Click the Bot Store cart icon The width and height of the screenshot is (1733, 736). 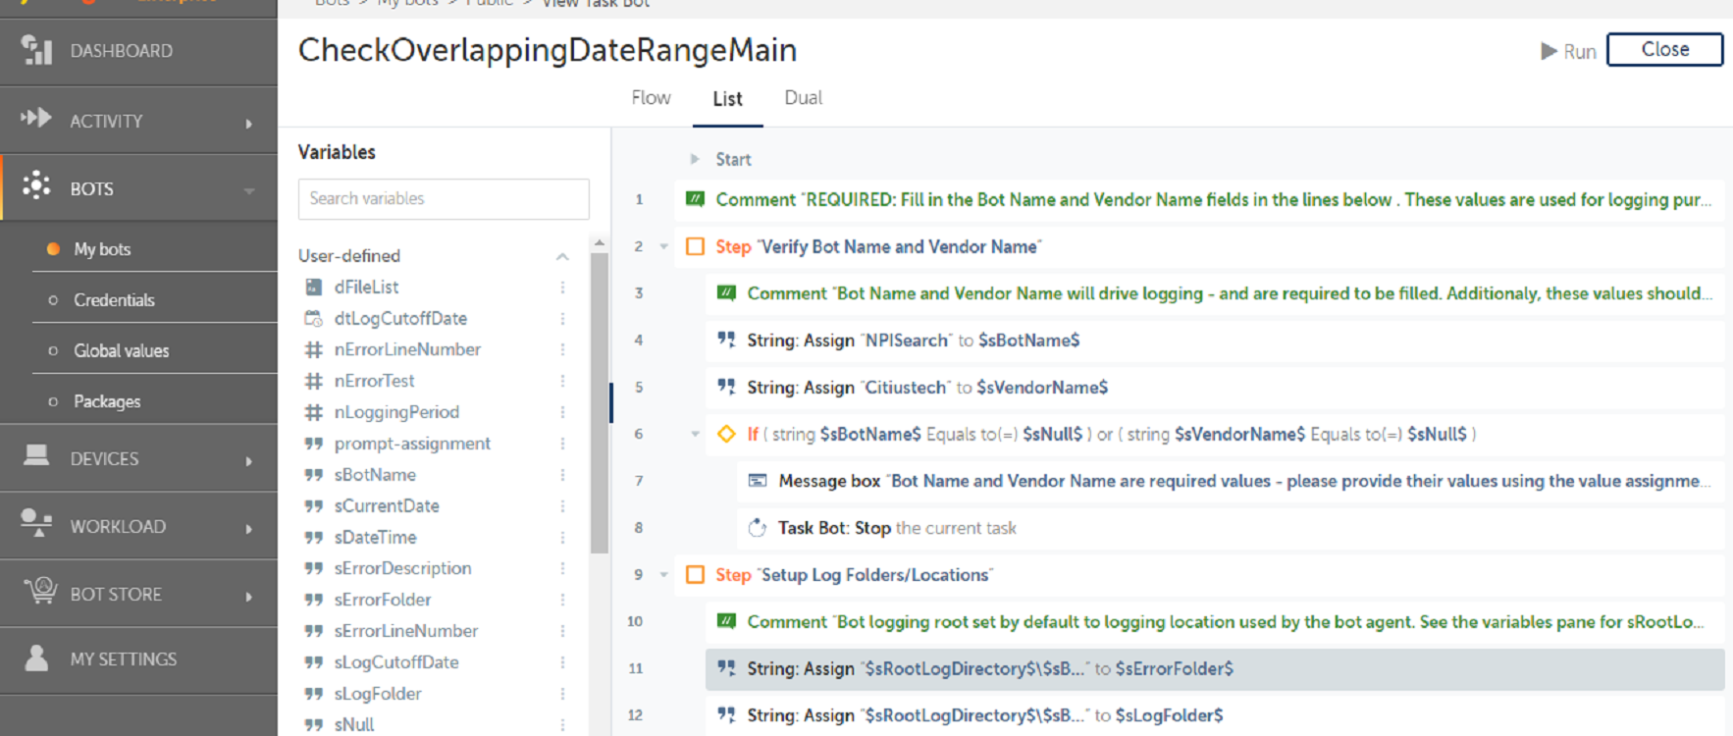[x=39, y=592]
